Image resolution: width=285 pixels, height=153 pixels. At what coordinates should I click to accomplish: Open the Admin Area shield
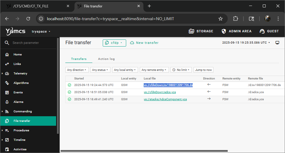[224, 31]
